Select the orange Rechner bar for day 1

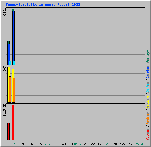pos(10,89)
